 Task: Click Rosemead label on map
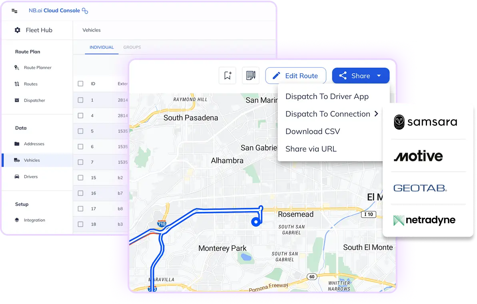(x=296, y=215)
